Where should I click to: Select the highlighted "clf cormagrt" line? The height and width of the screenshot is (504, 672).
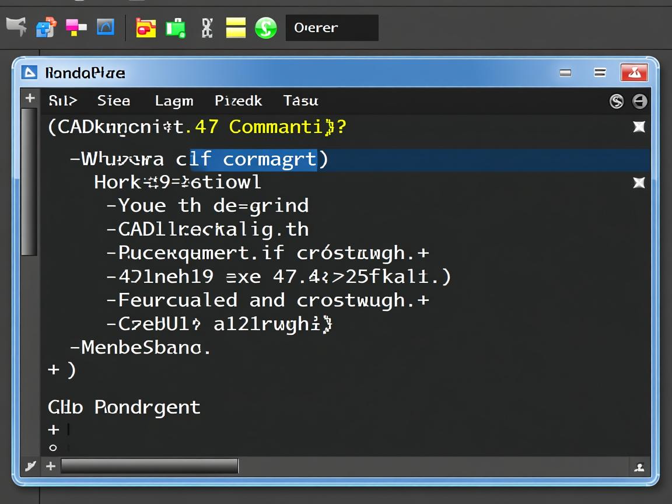253,159
